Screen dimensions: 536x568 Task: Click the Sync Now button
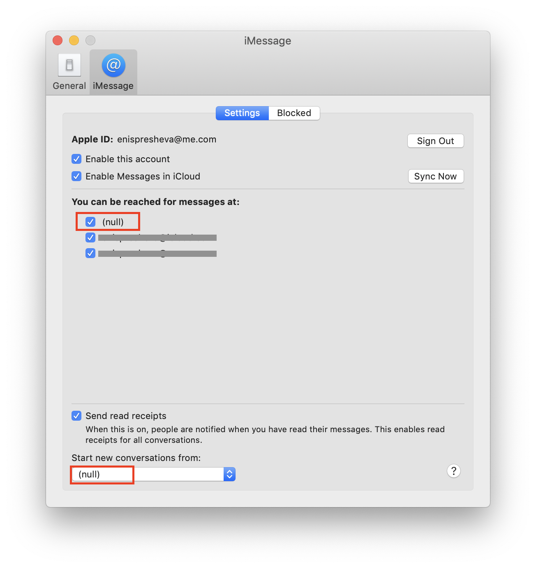[435, 176]
